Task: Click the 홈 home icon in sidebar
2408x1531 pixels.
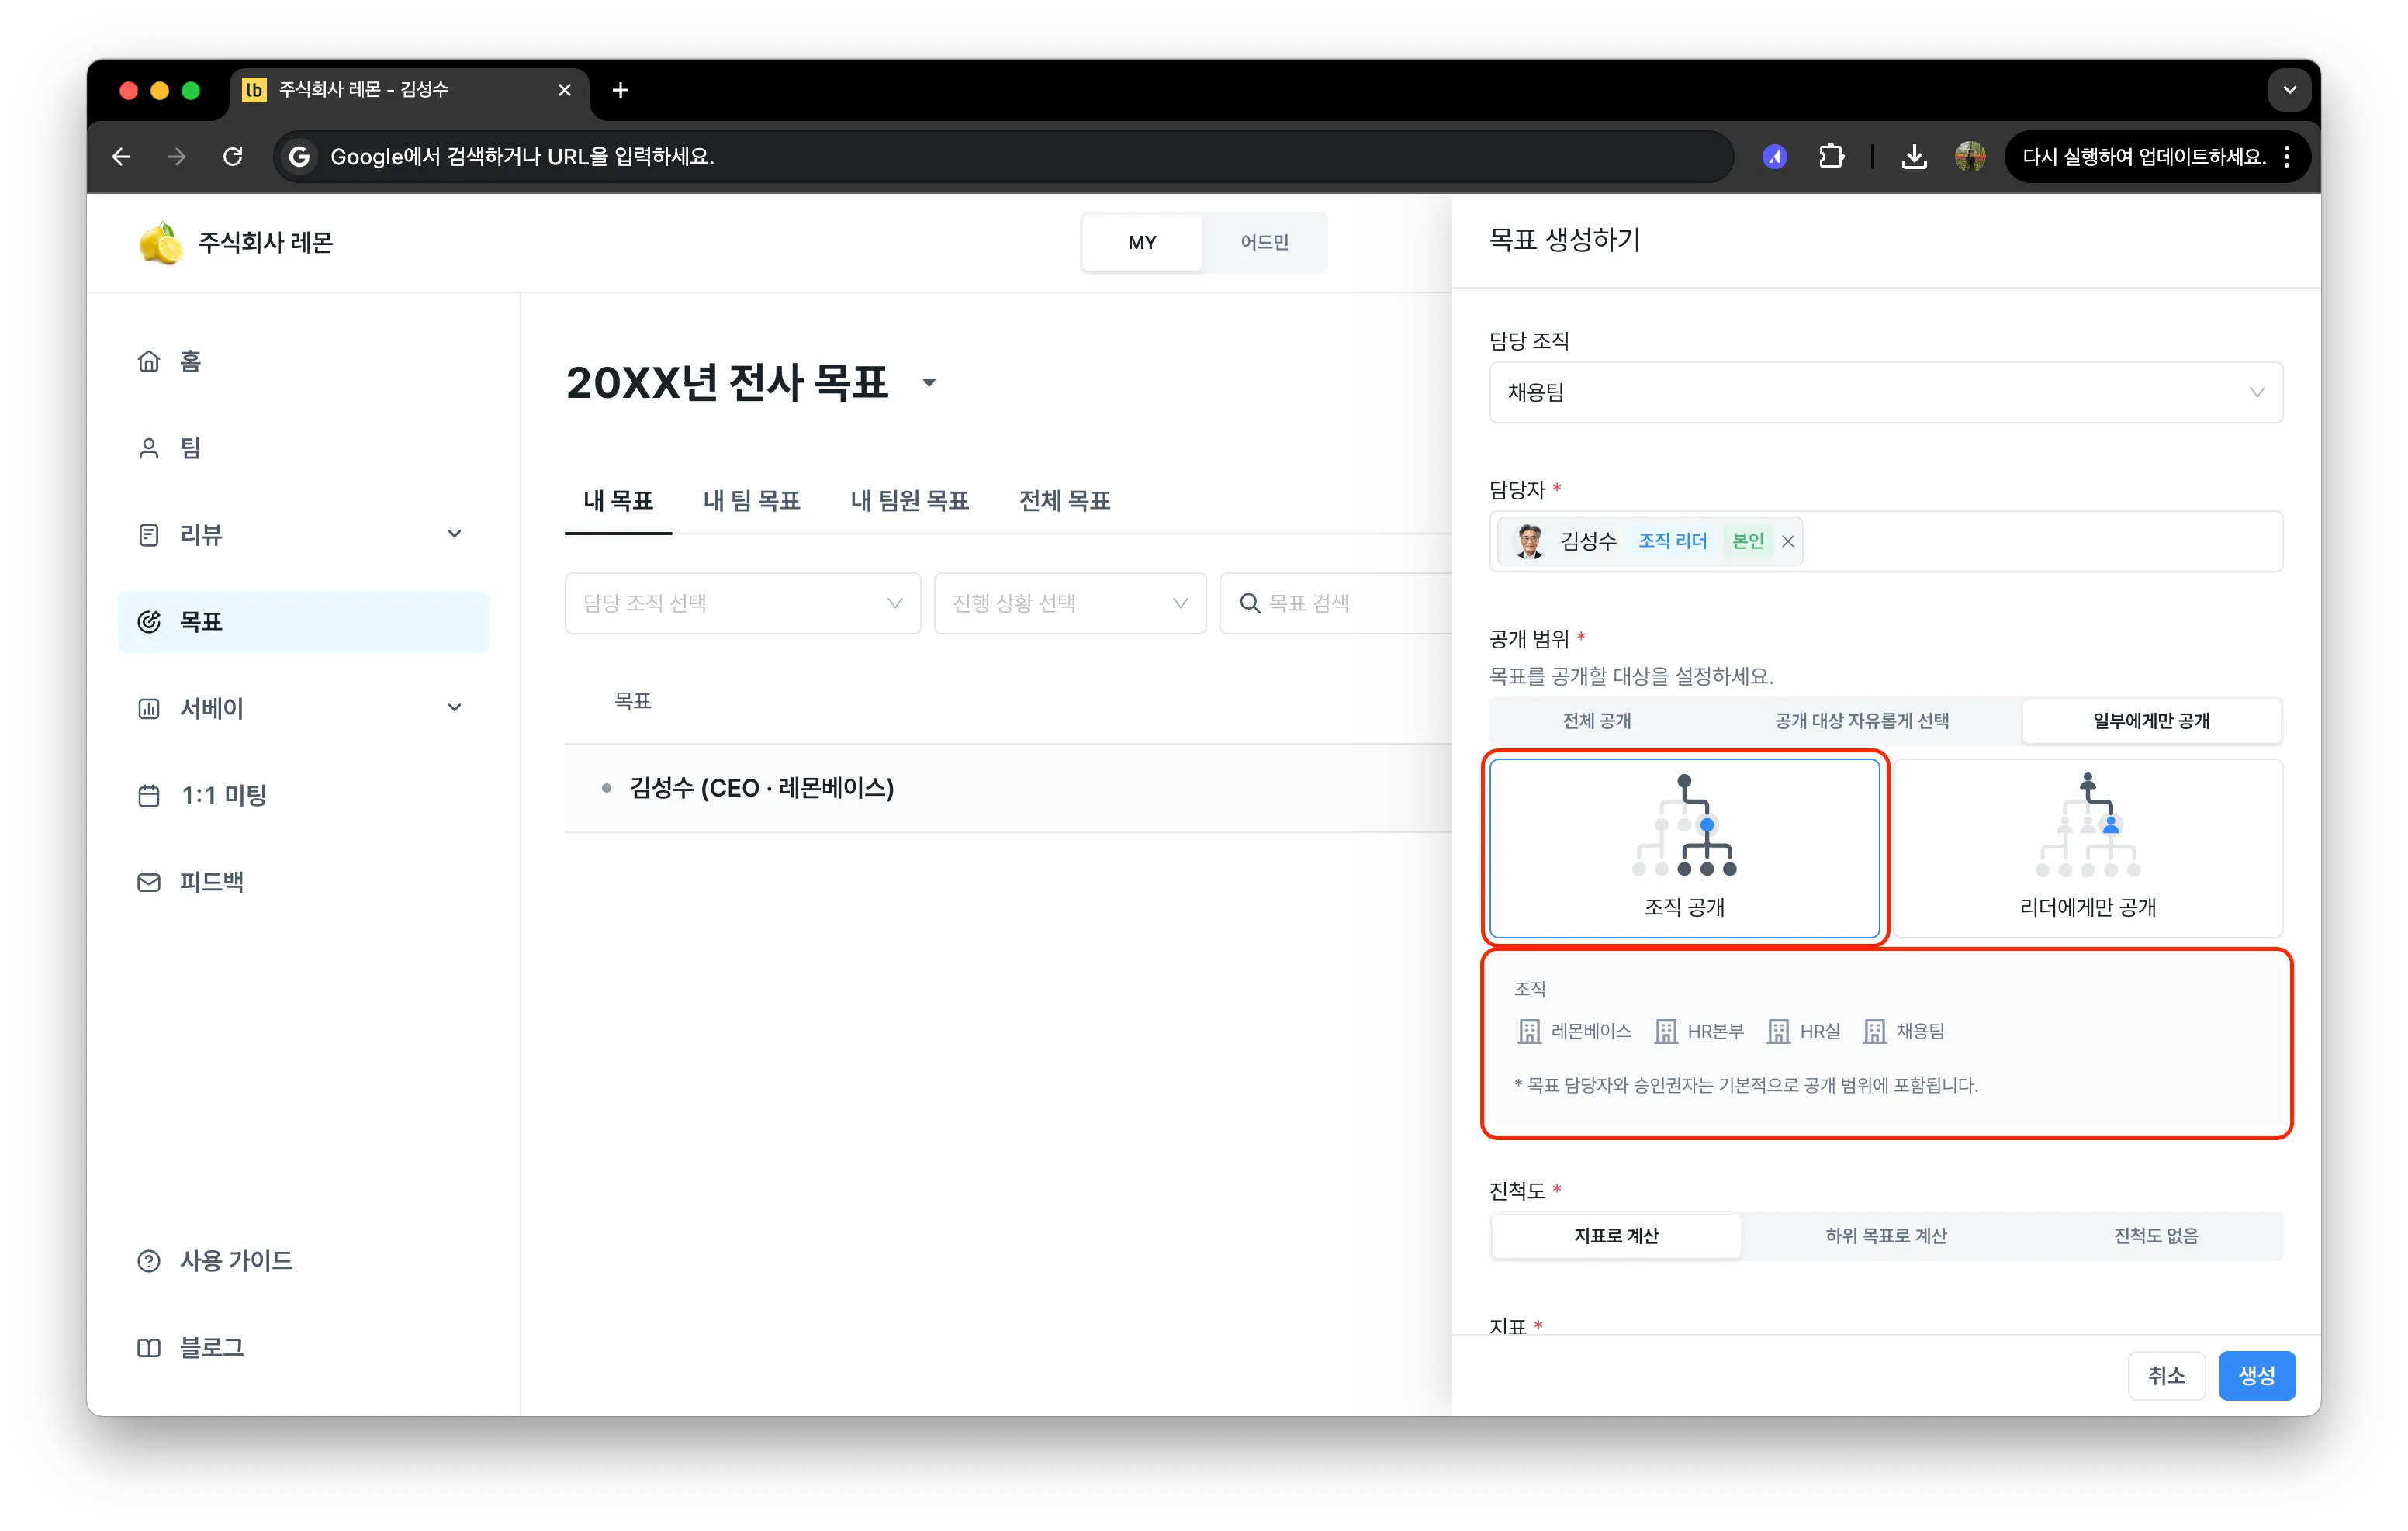Action: click(148, 361)
